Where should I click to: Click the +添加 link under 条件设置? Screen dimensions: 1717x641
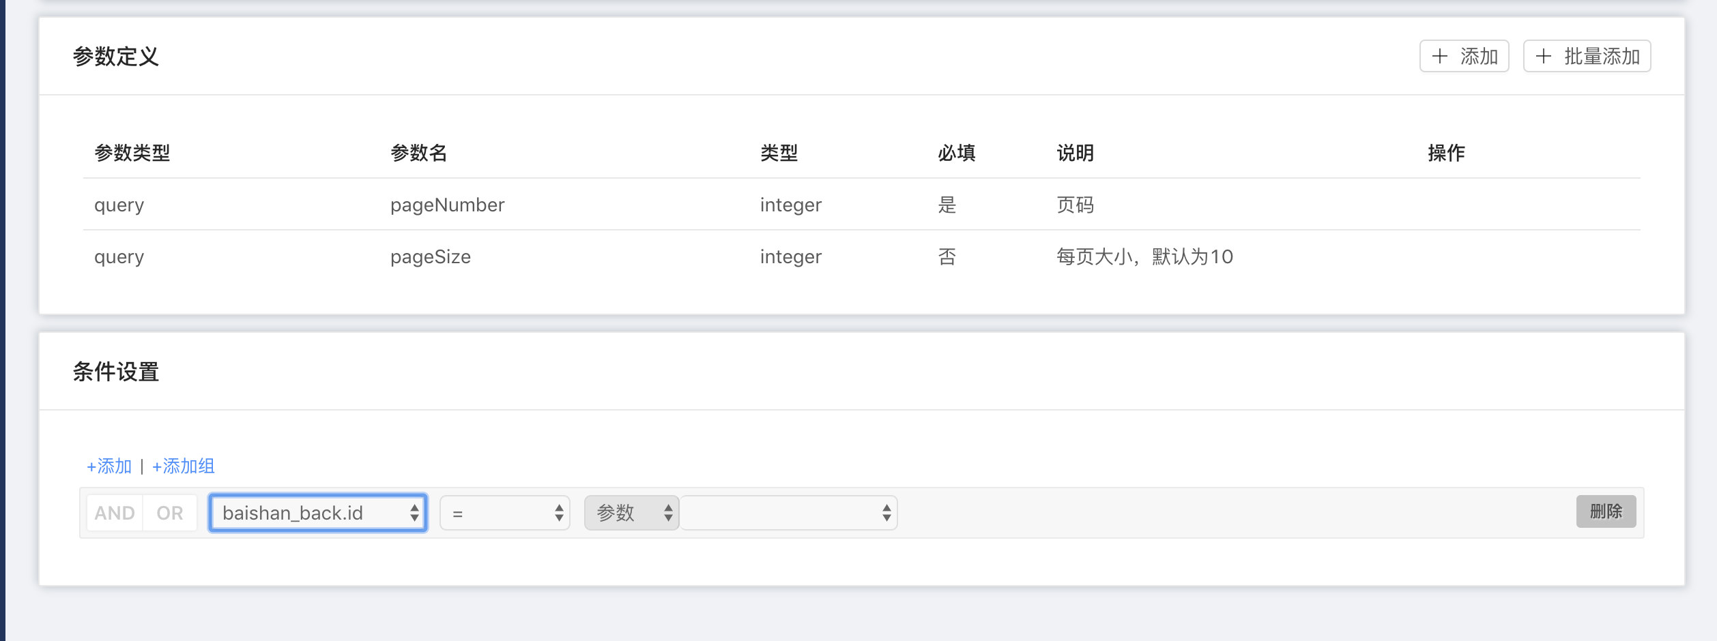(x=109, y=466)
